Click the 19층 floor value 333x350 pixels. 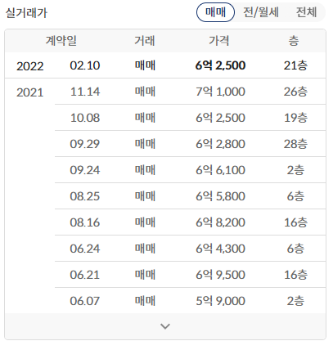(295, 118)
